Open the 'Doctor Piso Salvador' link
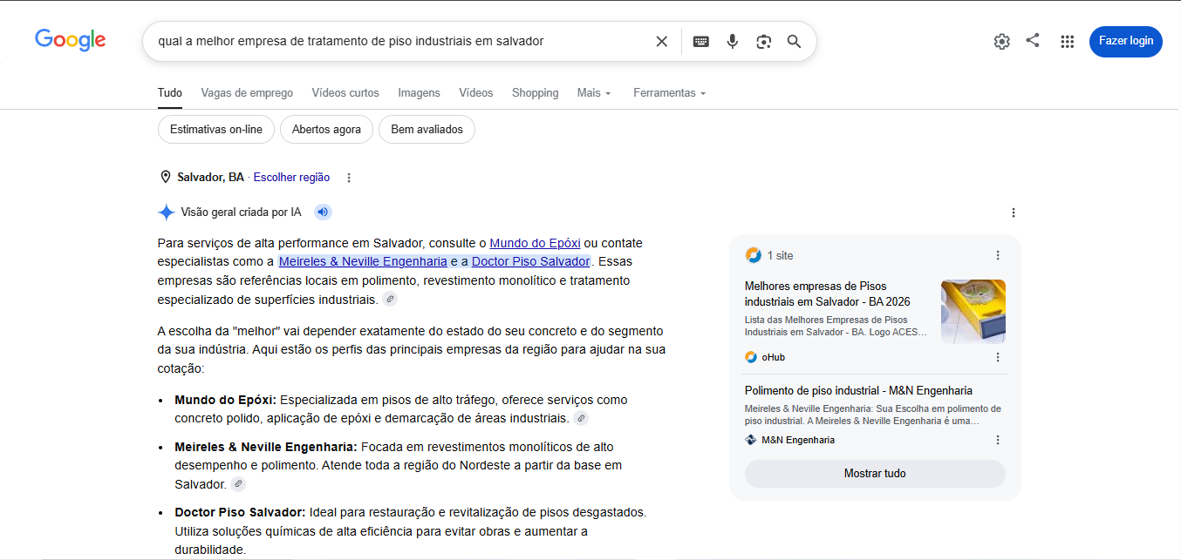Image resolution: width=1181 pixels, height=560 pixels. (530, 261)
